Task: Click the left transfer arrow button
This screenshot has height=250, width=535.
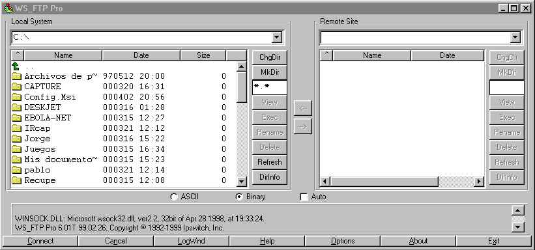Action: point(302,109)
